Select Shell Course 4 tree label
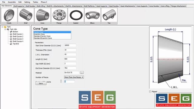Image resolution: width=194 pixels, height=109 pixels. (18, 41)
